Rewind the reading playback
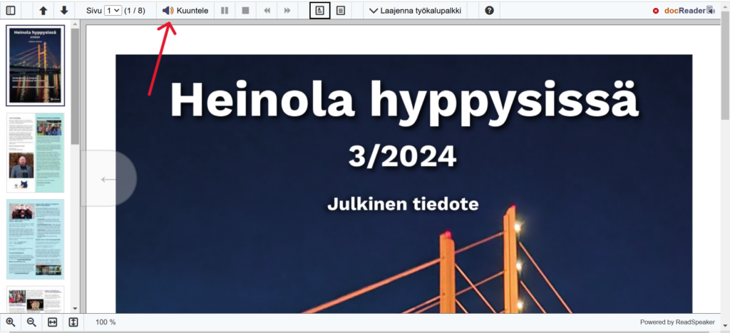 coord(267,10)
